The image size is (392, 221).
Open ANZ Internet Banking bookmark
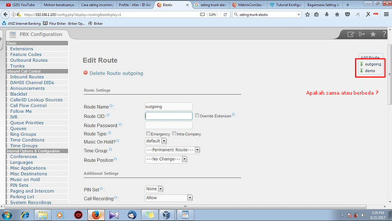point(21,23)
